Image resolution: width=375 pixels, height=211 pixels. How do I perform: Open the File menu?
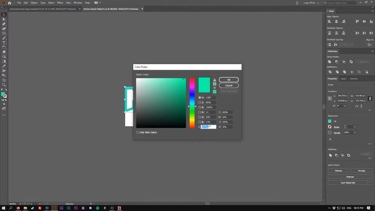point(19,3)
